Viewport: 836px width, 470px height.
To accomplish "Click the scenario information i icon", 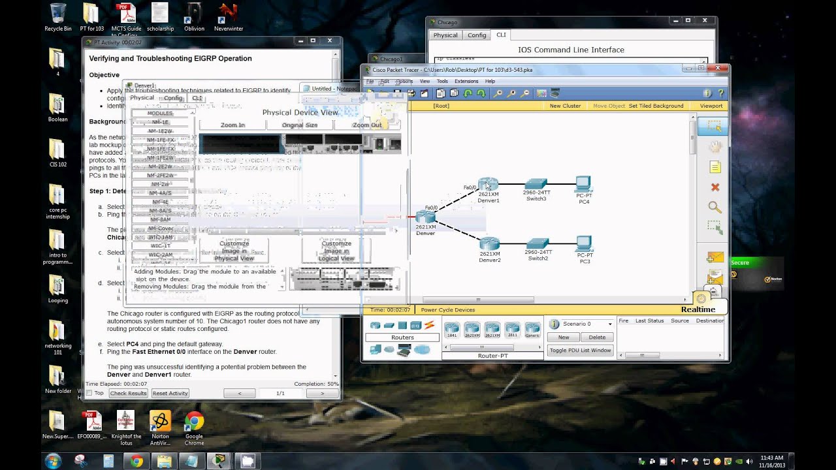I will click(x=554, y=324).
